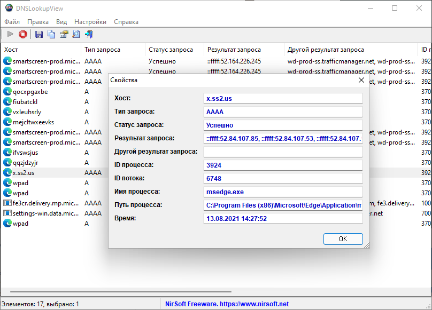Close the Свойства dialog with X

pyautogui.click(x=361, y=80)
